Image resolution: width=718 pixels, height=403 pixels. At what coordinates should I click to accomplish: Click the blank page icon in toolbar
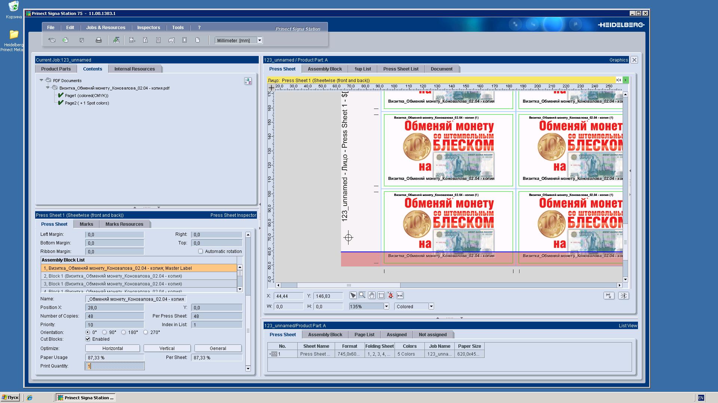[197, 40]
